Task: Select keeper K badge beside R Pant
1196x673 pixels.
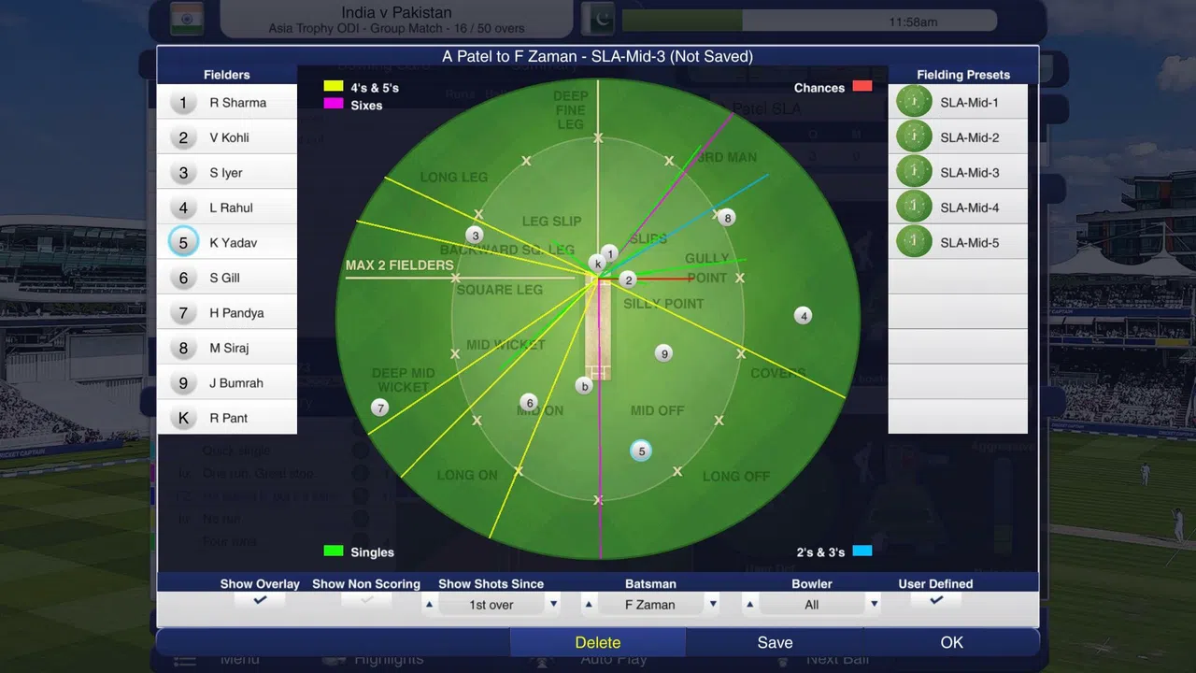Action: (183, 419)
